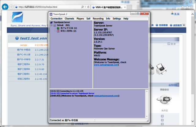Select member row 维护工程师B

coord(28,69)
